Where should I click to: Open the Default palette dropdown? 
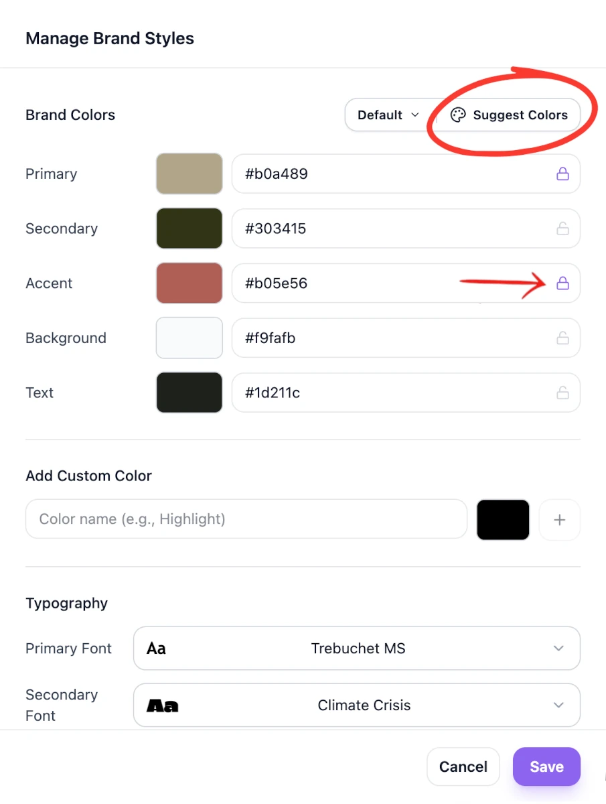pyautogui.click(x=389, y=115)
